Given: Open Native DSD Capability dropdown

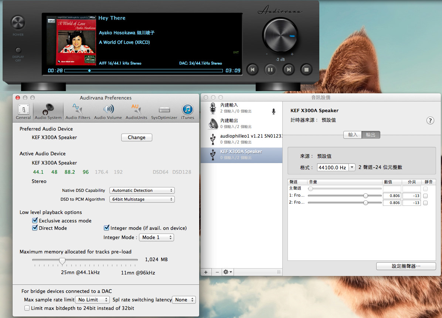Looking at the screenshot, I should 142,190.
